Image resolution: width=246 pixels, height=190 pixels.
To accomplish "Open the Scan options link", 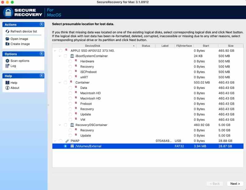I will coord(20,61).
